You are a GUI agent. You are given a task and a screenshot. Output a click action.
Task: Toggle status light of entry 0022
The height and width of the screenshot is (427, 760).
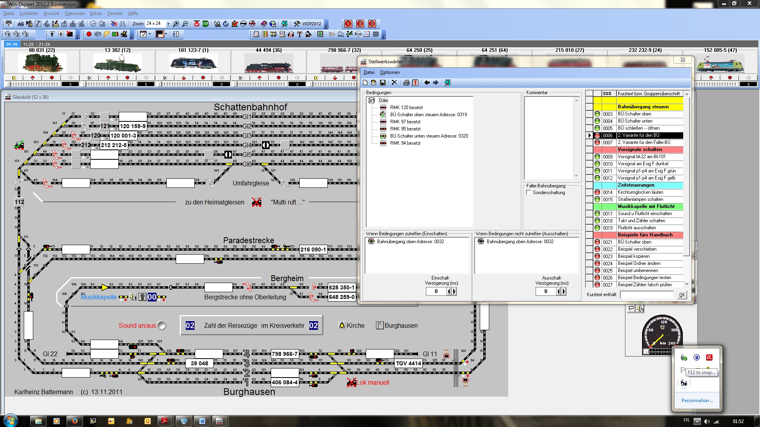pos(597,249)
